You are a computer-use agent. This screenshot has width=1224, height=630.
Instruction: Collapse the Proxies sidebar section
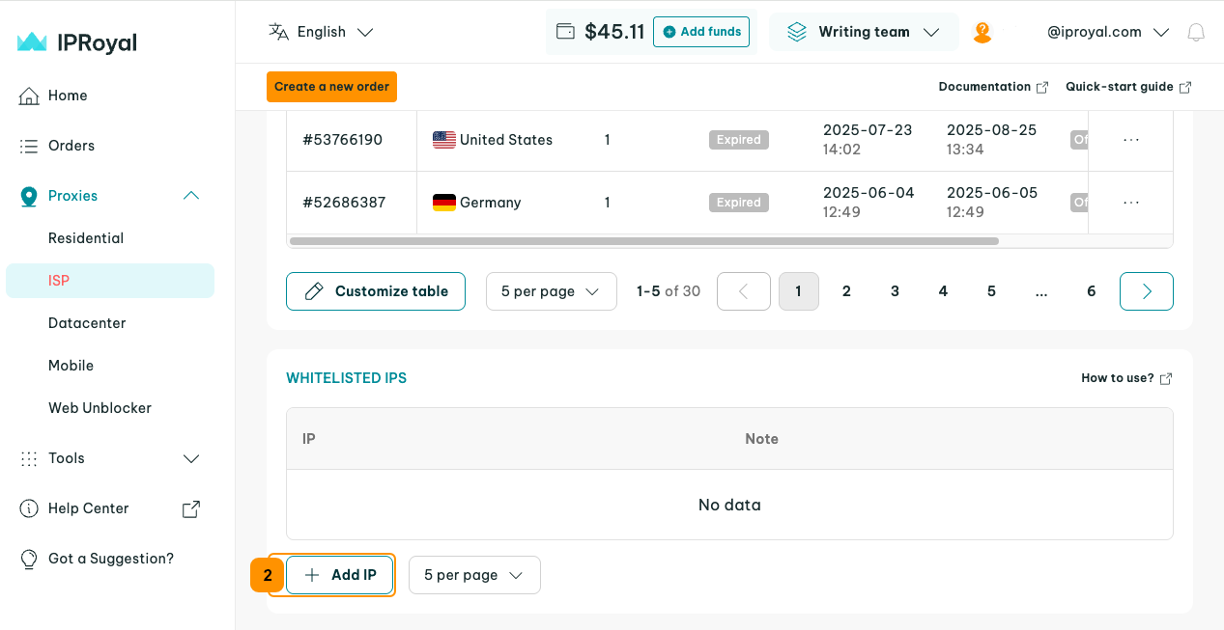191,196
